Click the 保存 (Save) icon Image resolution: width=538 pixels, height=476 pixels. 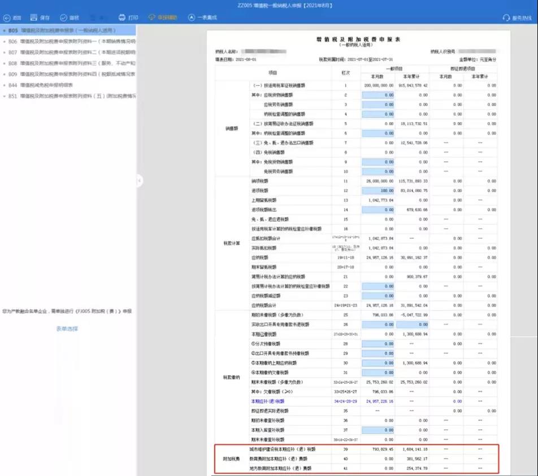pos(34,18)
